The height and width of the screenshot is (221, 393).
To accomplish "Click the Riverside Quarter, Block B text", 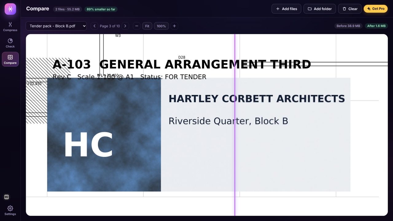I will click(x=228, y=121).
